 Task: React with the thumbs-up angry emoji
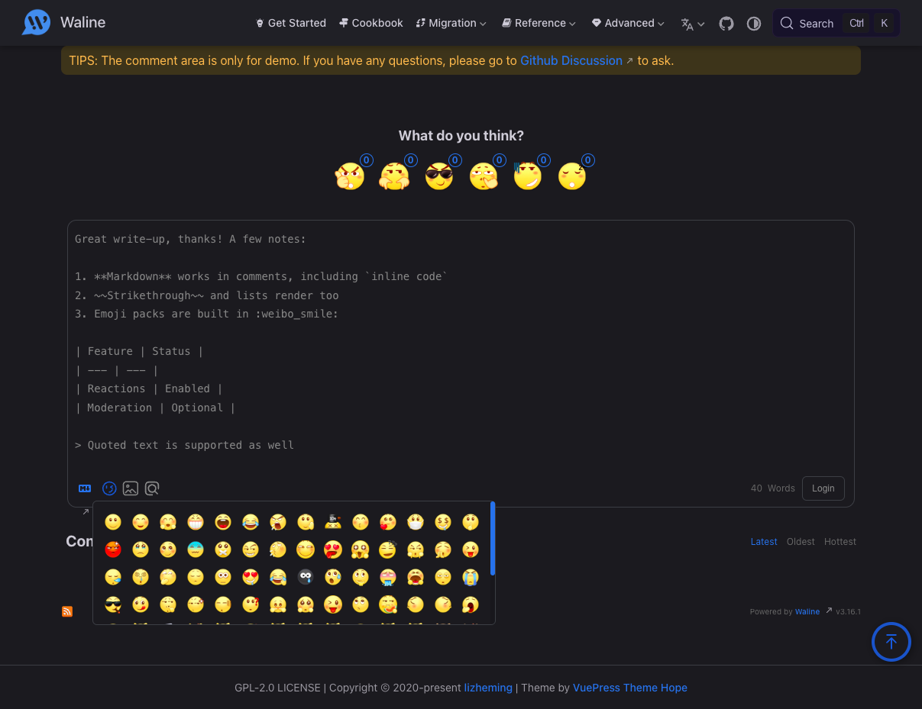[350, 176]
